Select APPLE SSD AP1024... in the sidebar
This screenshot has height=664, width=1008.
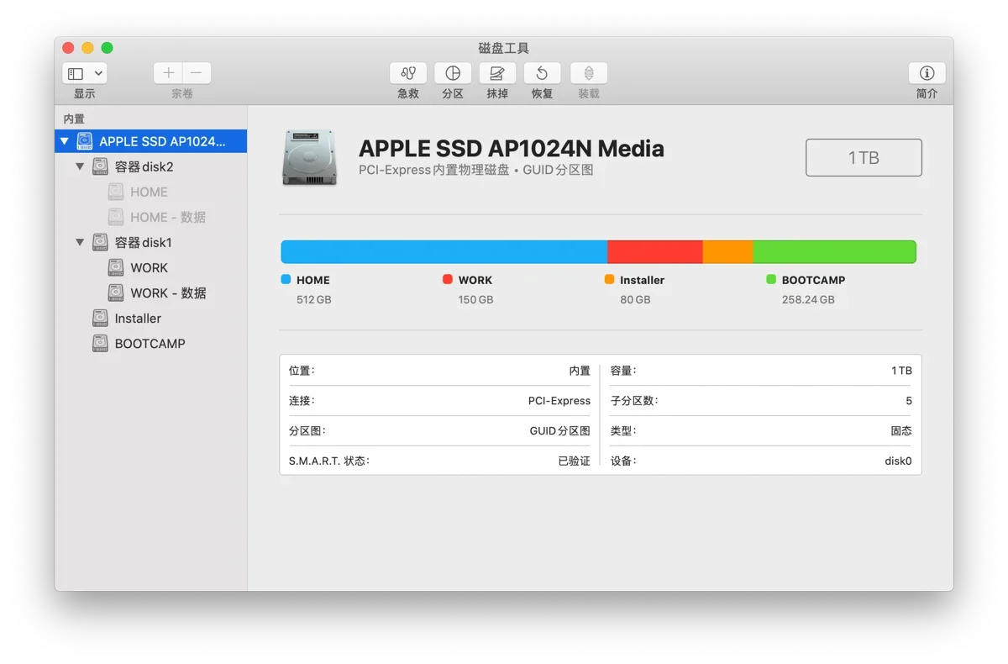tap(151, 141)
